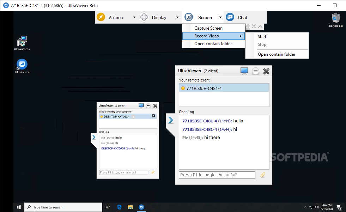Click the Chat label in toolbar
The width and height of the screenshot is (346, 212).
[242, 17]
